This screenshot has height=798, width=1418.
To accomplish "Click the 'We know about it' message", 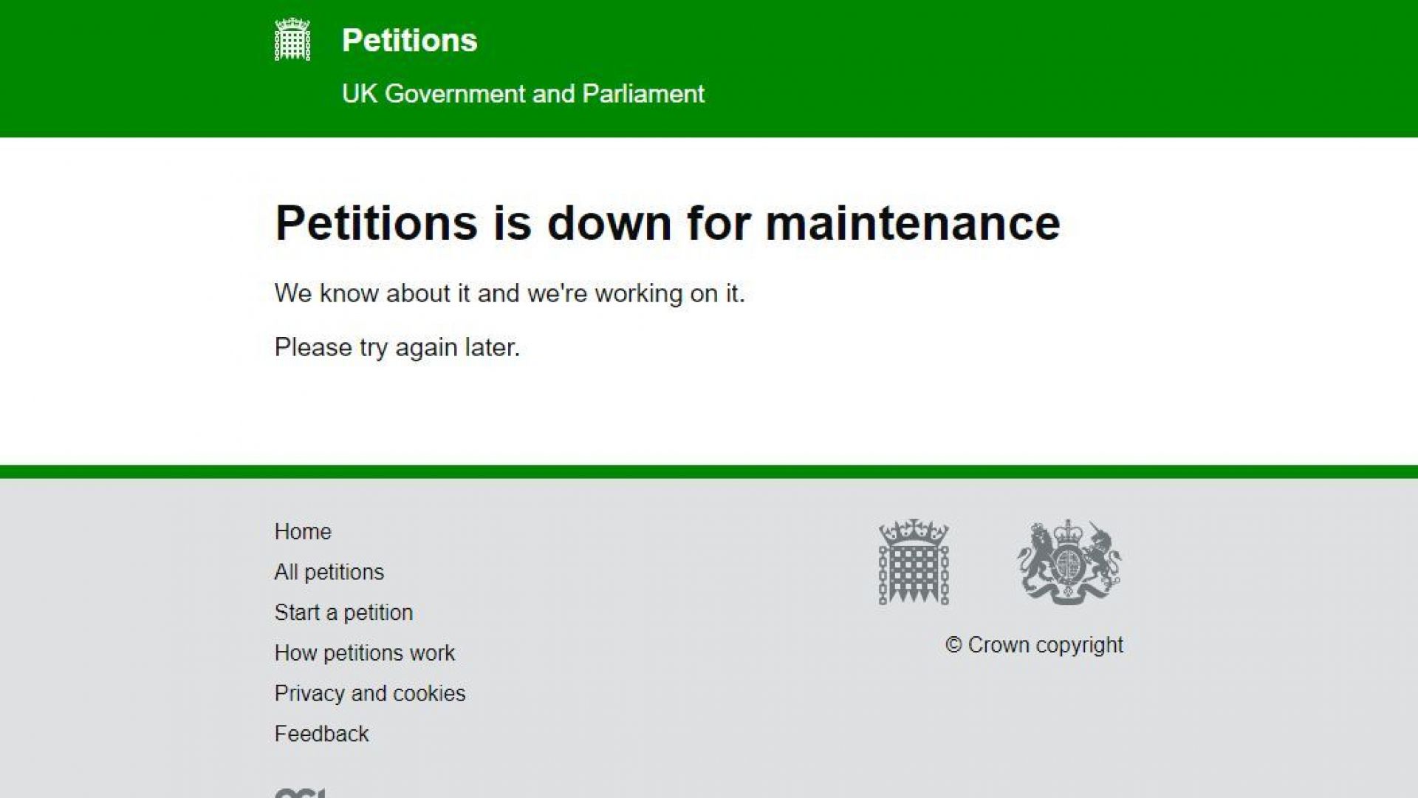I will coord(510,293).
